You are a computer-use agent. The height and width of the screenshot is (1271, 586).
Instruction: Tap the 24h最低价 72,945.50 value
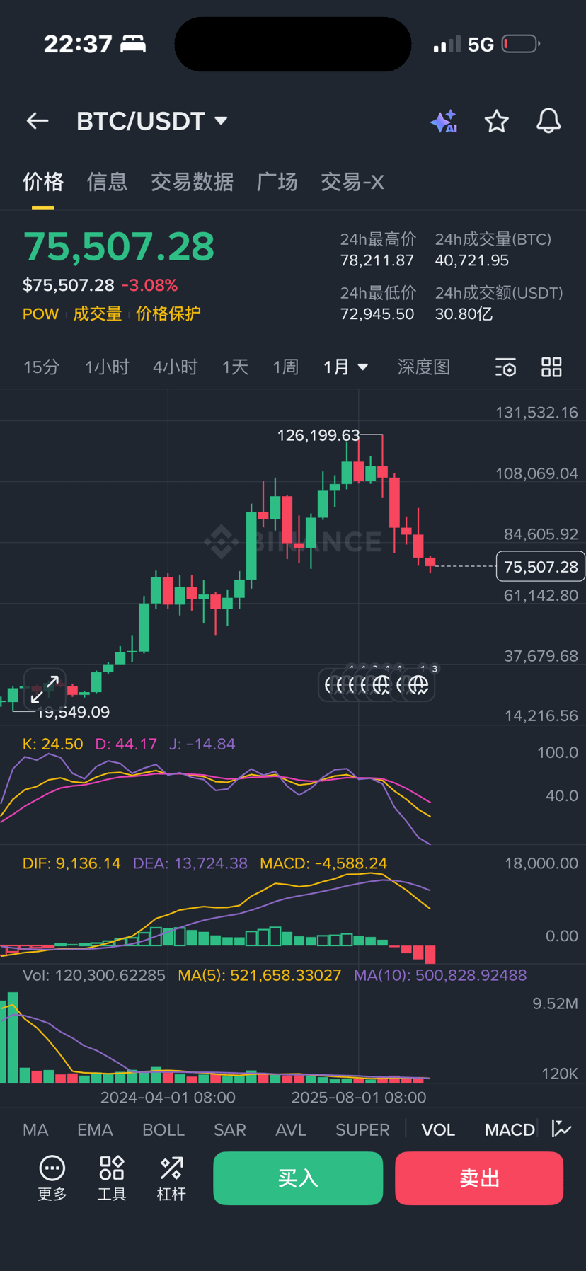tap(377, 314)
